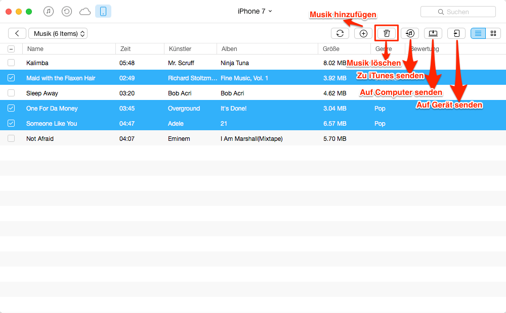Sort by the Zeit column header
506x313 pixels.
point(140,49)
